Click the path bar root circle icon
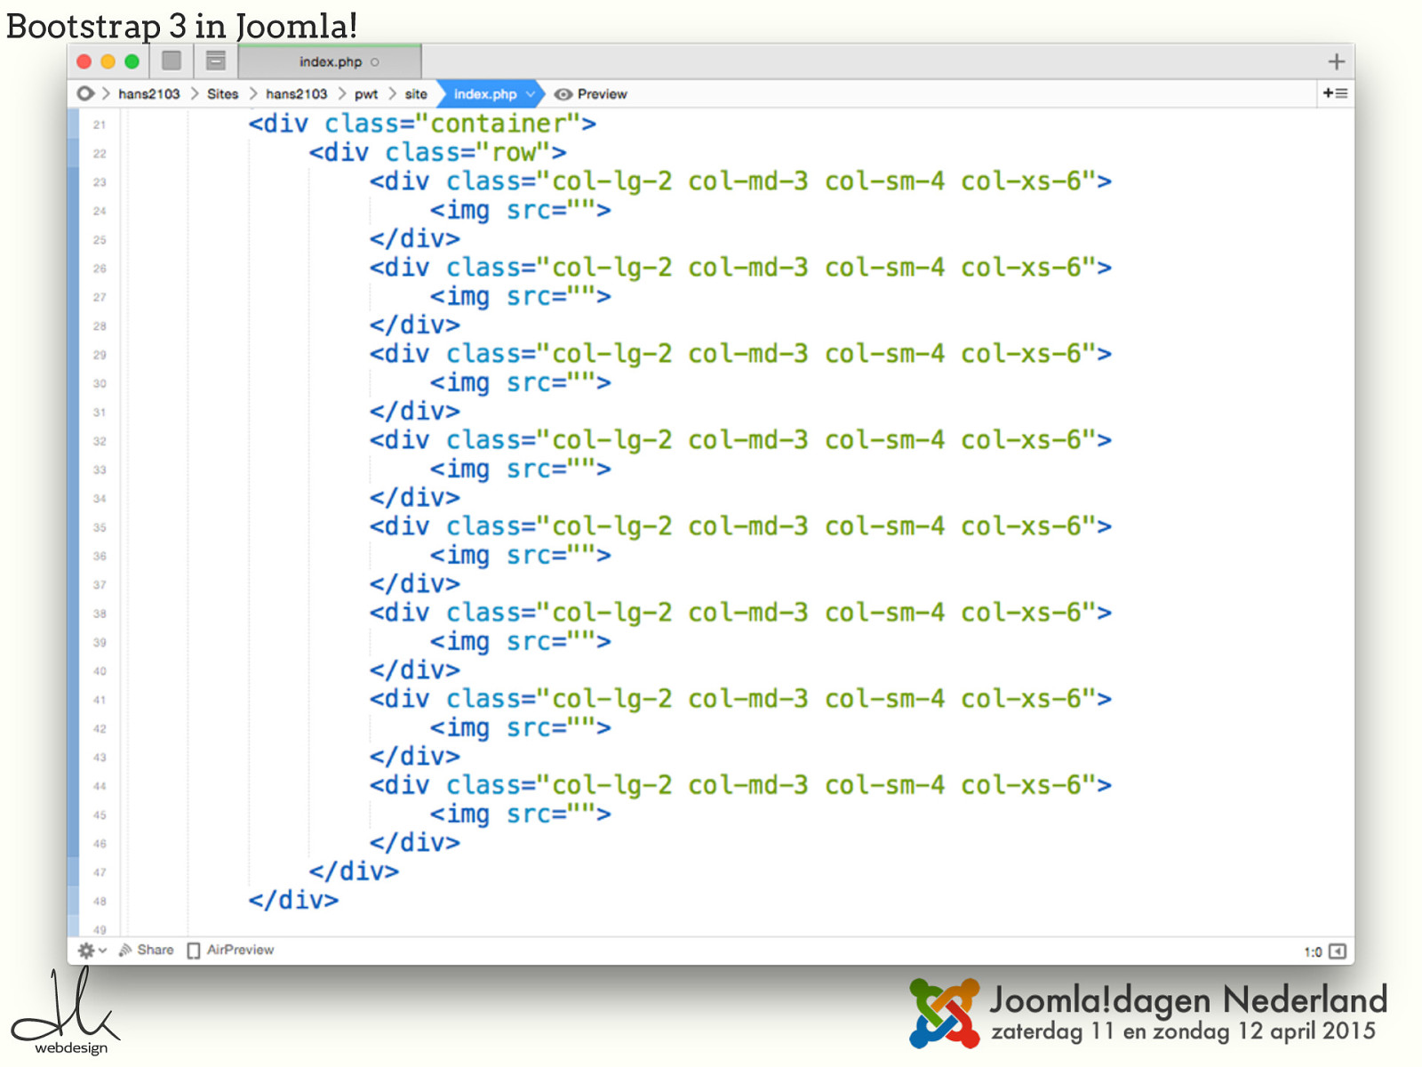 click(x=85, y=93)
